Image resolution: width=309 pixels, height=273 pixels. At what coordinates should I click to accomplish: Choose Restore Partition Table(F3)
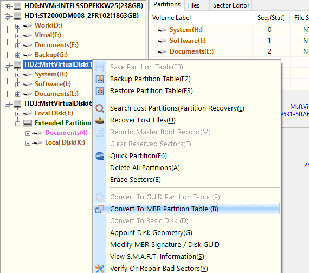(187, 91)
